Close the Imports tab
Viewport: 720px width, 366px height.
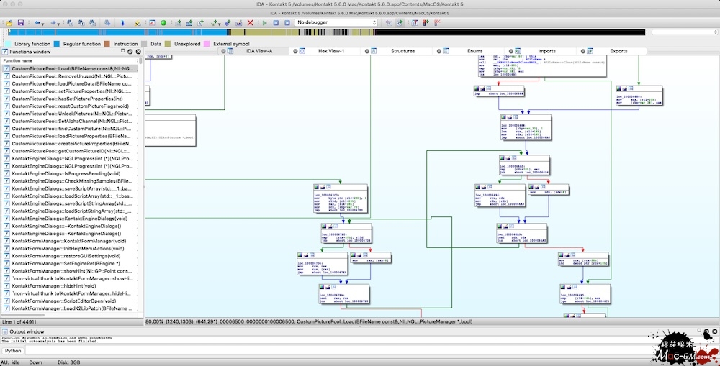click(x=510, y=51)
